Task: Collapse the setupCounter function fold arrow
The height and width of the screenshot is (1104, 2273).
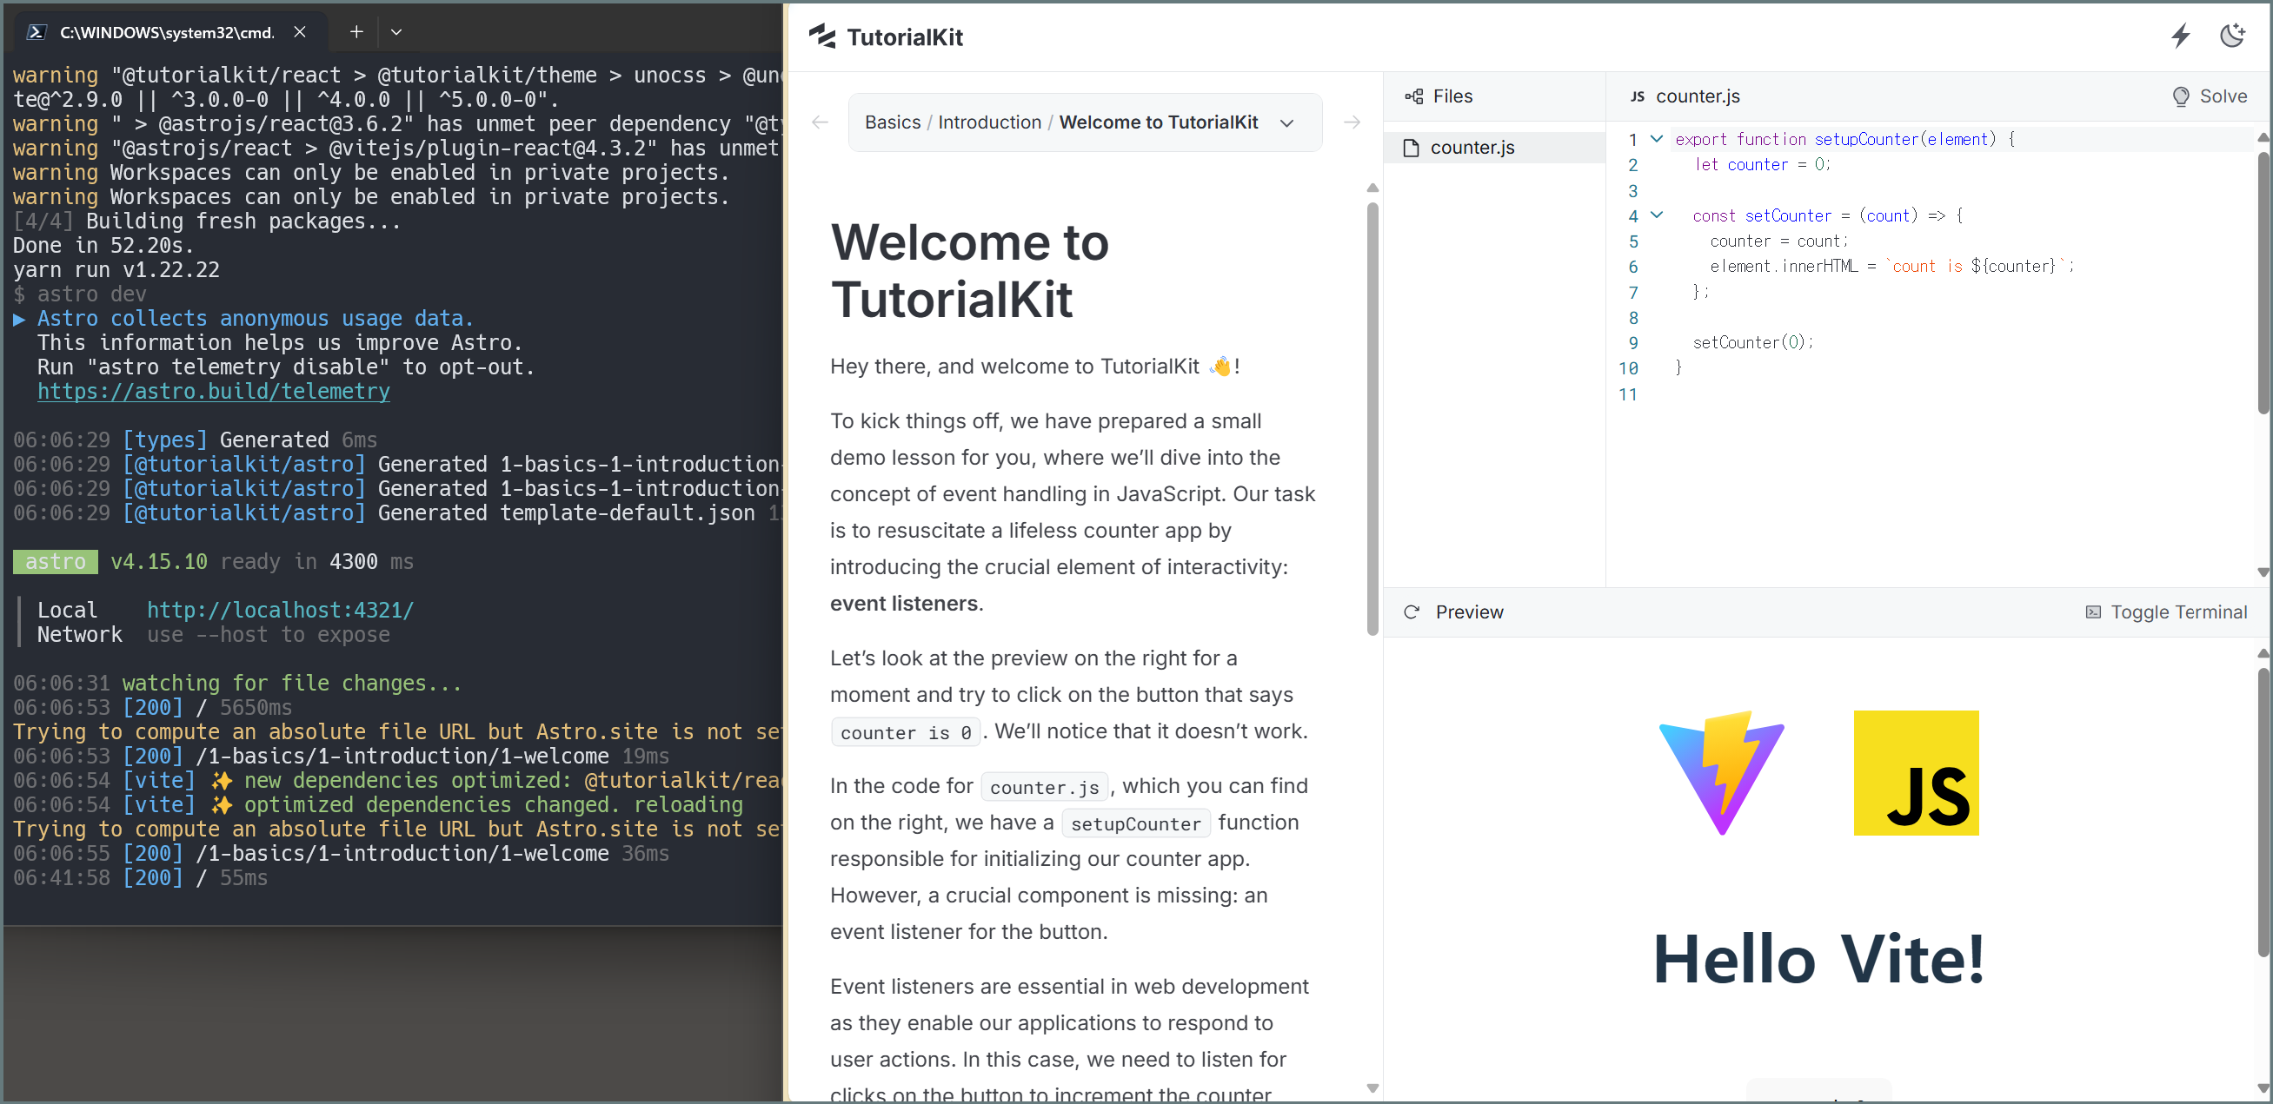Action: pyautogui.click(x=1656, y=138)
